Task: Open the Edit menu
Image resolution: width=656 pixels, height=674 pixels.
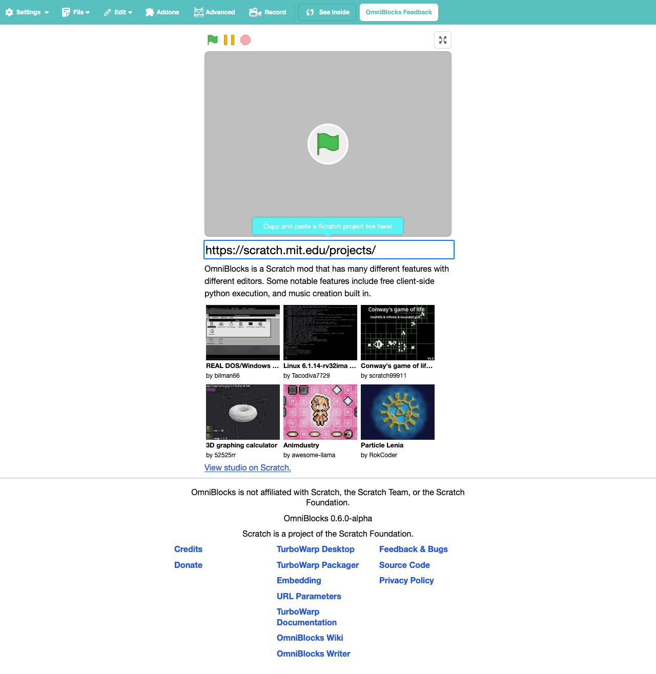Action: pos(118,12)
